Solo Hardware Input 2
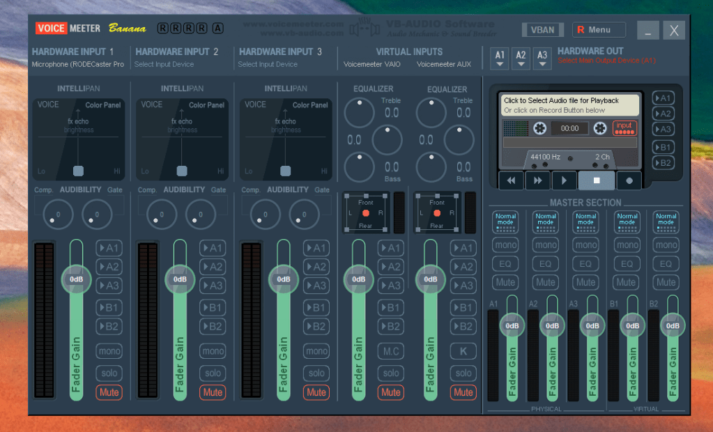 click(x=213, y=373)
